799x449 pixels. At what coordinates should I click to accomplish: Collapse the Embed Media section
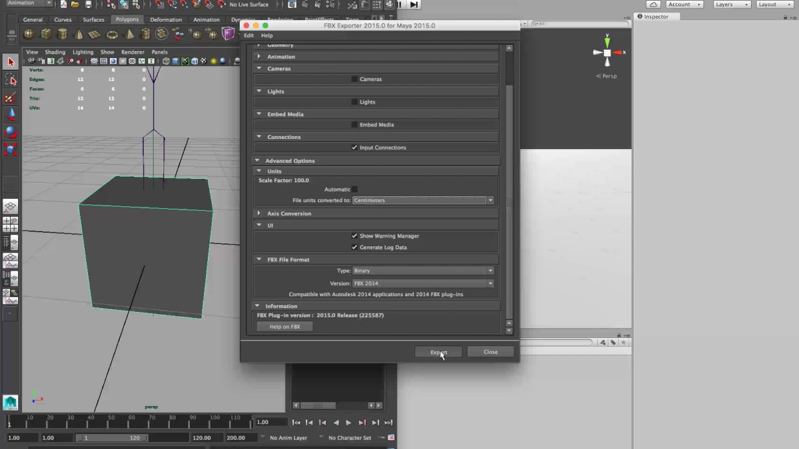(x=259, y=114)
